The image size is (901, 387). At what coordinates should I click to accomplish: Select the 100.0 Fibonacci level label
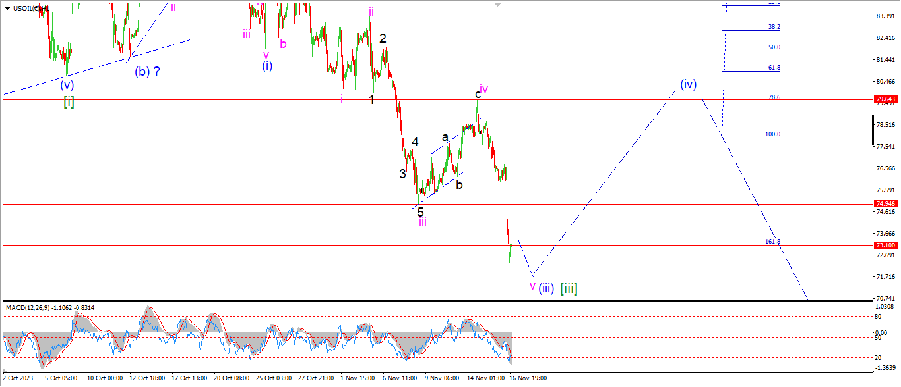tap(772, 134)
